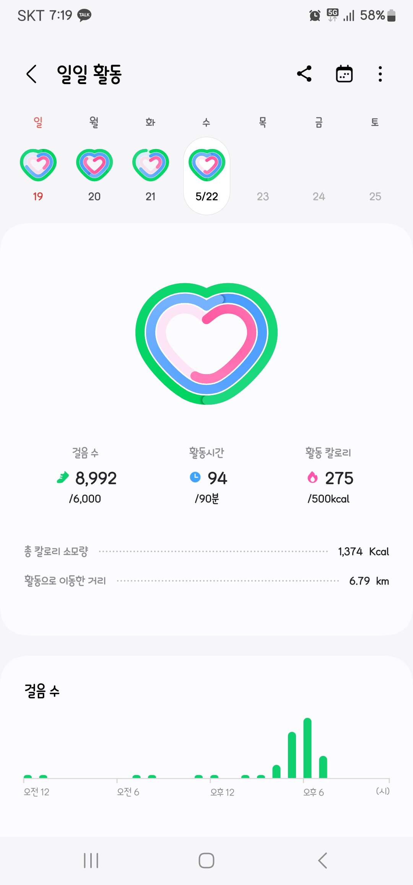This screenshot has width=413, height=885.
Task: Select Thursday the 23rd date
Action: coord(263,196)
